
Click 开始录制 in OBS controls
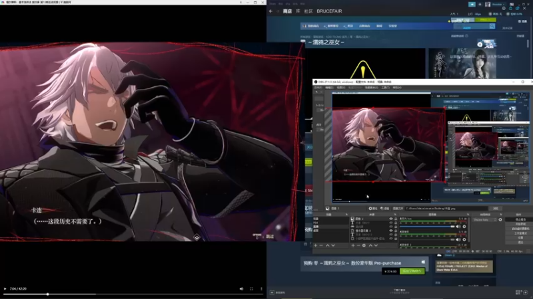pos(520,224)
